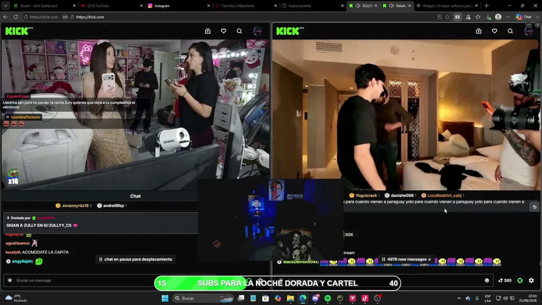Click the left stream video of Zully
542x305 pixels.
135,114
